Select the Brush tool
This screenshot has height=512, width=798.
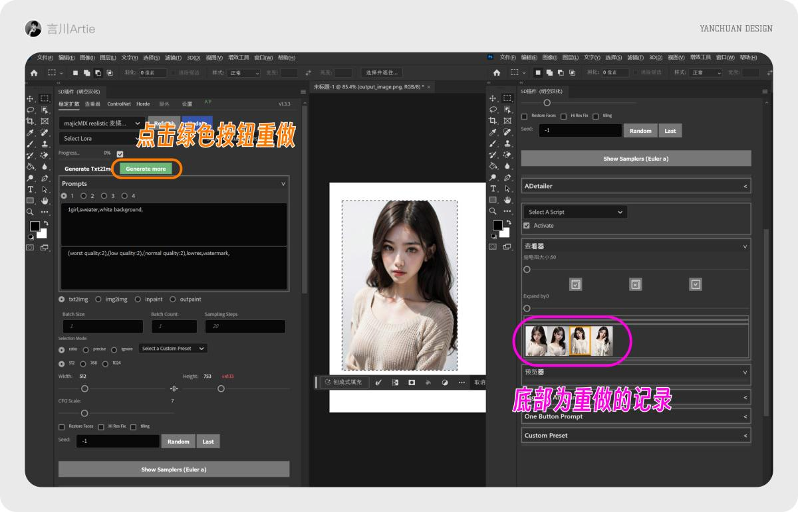click(x=30, y=144)
